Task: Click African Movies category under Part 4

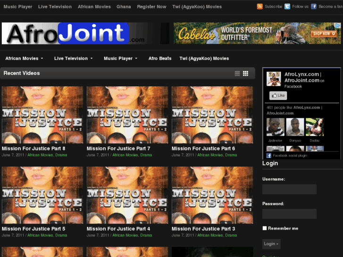Action: [125, 235]
